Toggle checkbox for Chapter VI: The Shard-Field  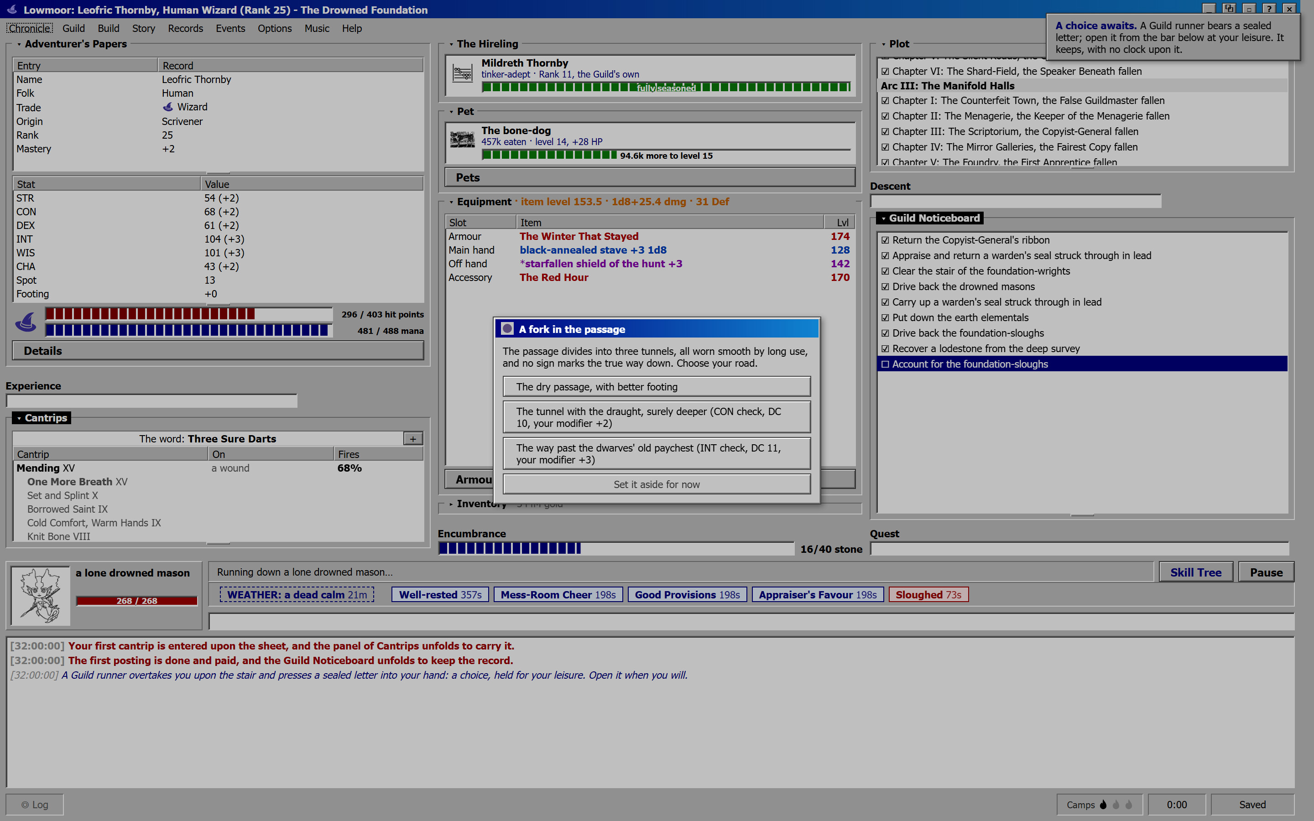pyautogui.click(x=885, y=71)
